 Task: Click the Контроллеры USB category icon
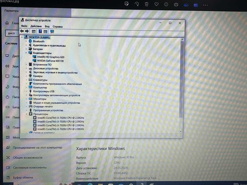[x=30, y=91]
